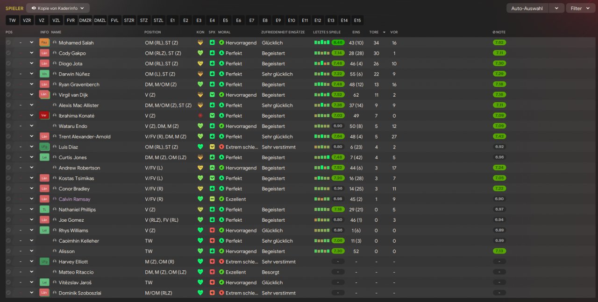Click the UFg badge next to Harvey Elliott
Screen dimensions: 598x302
[x=44, y=262]
